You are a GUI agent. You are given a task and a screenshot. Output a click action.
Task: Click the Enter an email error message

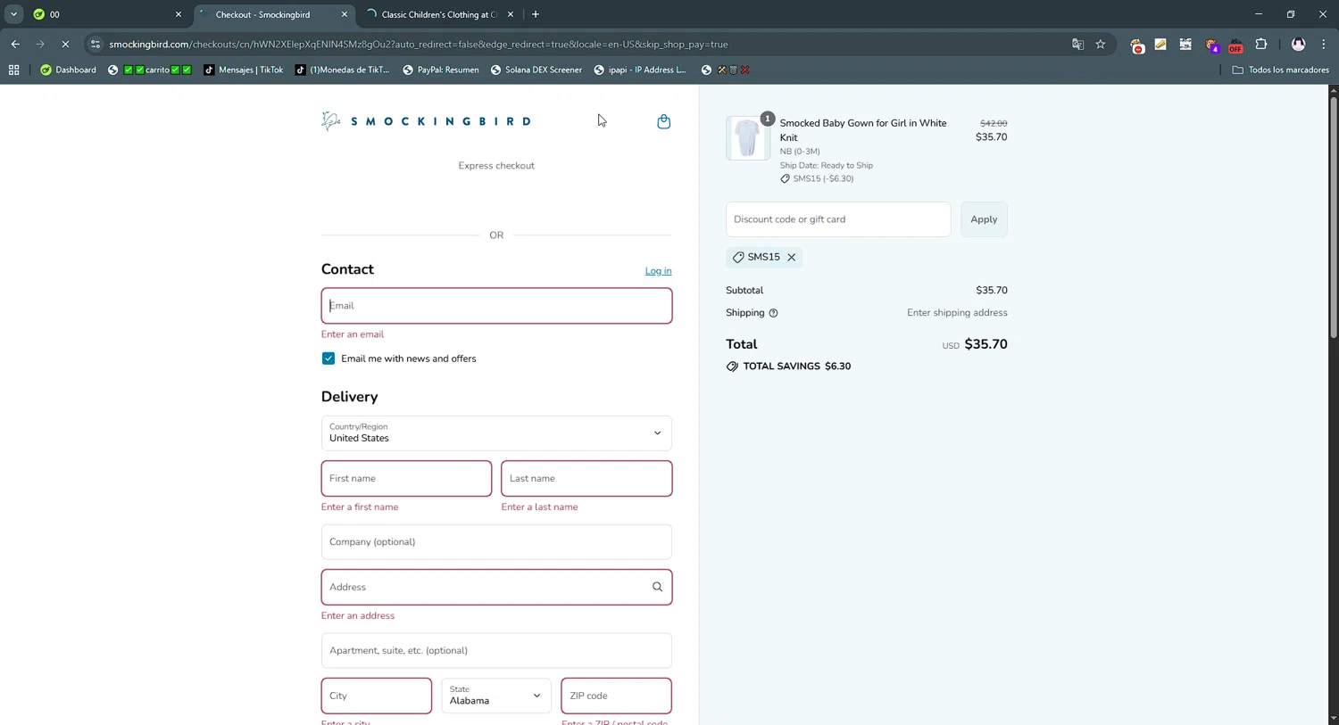353,334
